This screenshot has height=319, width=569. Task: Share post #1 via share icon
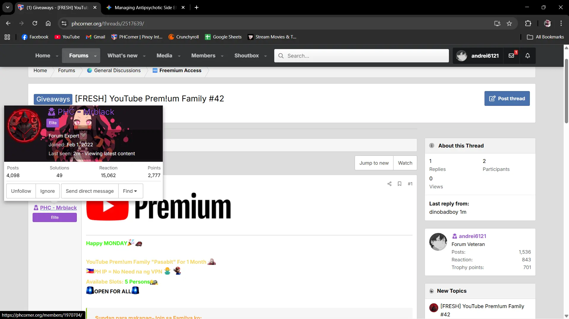[x=389, y=184]
